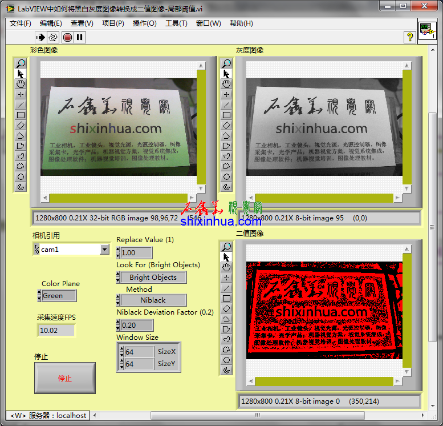Pick the Oval tool in 二值图像 palette
The width and height of the screenshot is (443, 426).
click(227, 360)
